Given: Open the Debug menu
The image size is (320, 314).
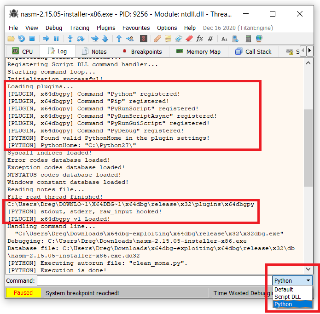Looking at the screenshot, I should click(54, 28).
